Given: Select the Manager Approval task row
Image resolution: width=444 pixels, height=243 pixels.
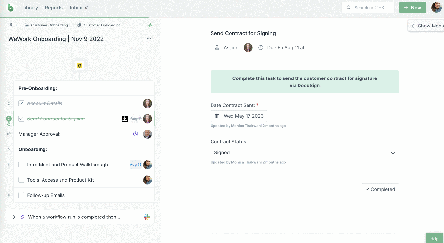Looking at the screenshot, I should click(x=84, y=134).
